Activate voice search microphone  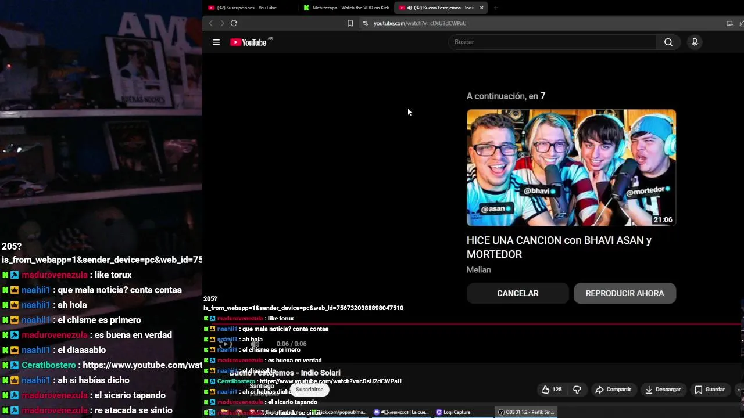pos(695,42)
